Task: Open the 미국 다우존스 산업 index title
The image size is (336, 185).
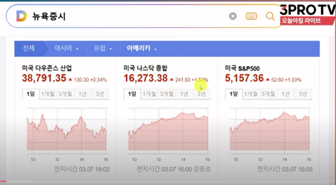Action: pos(47,68)
